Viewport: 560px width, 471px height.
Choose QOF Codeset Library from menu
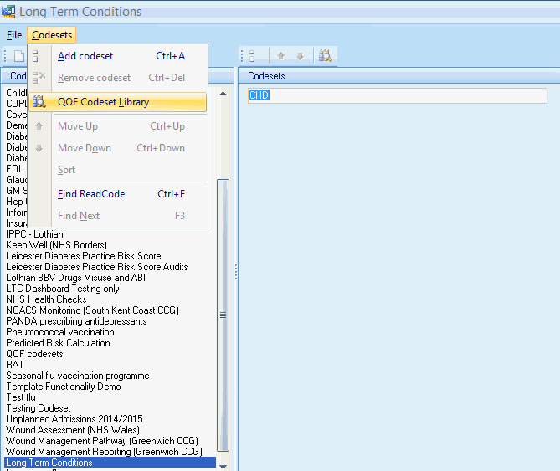point(103,102)
